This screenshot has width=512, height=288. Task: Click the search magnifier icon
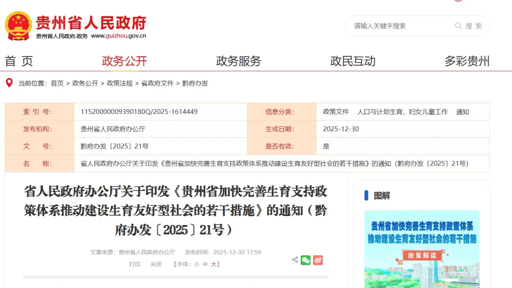click(x=458, y=26)
